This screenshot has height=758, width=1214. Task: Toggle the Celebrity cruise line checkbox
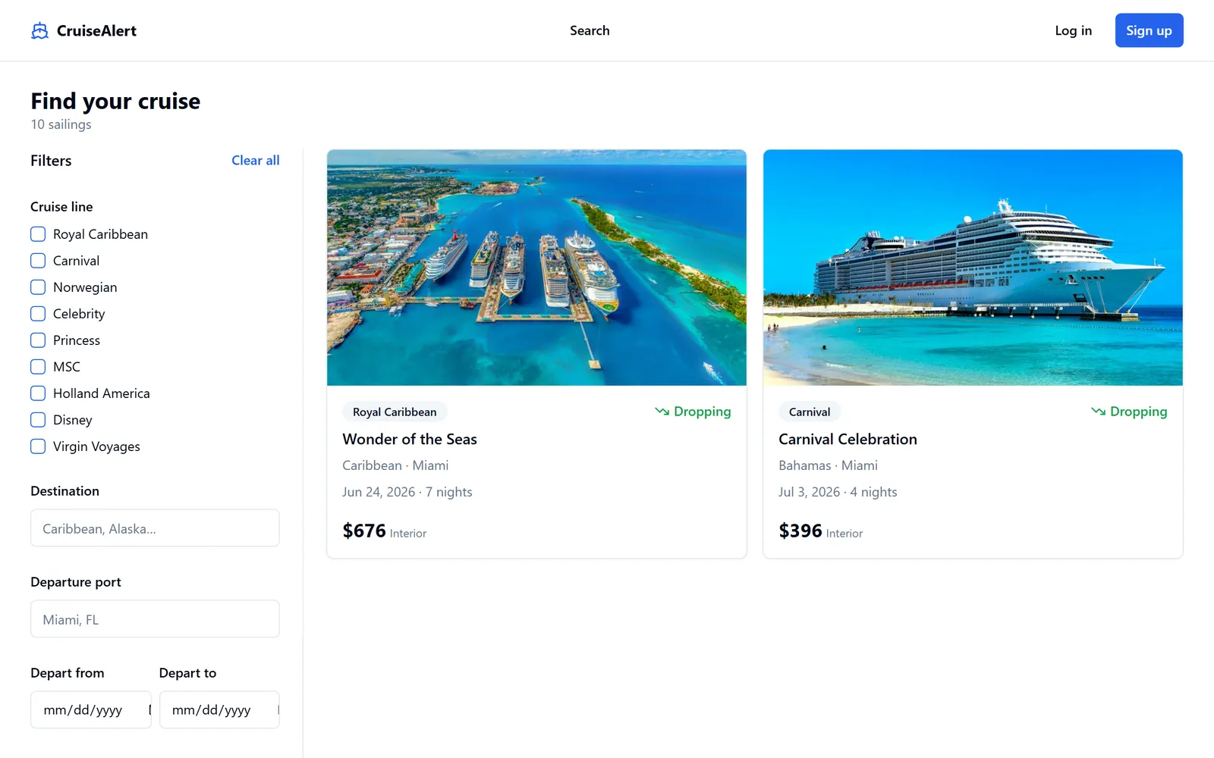pos(38,314)
